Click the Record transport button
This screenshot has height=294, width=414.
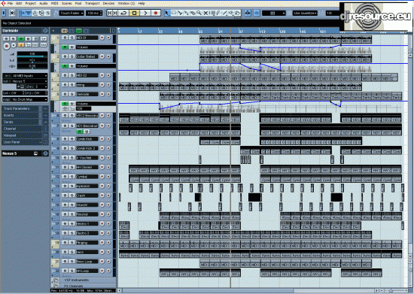pos(156,13)
